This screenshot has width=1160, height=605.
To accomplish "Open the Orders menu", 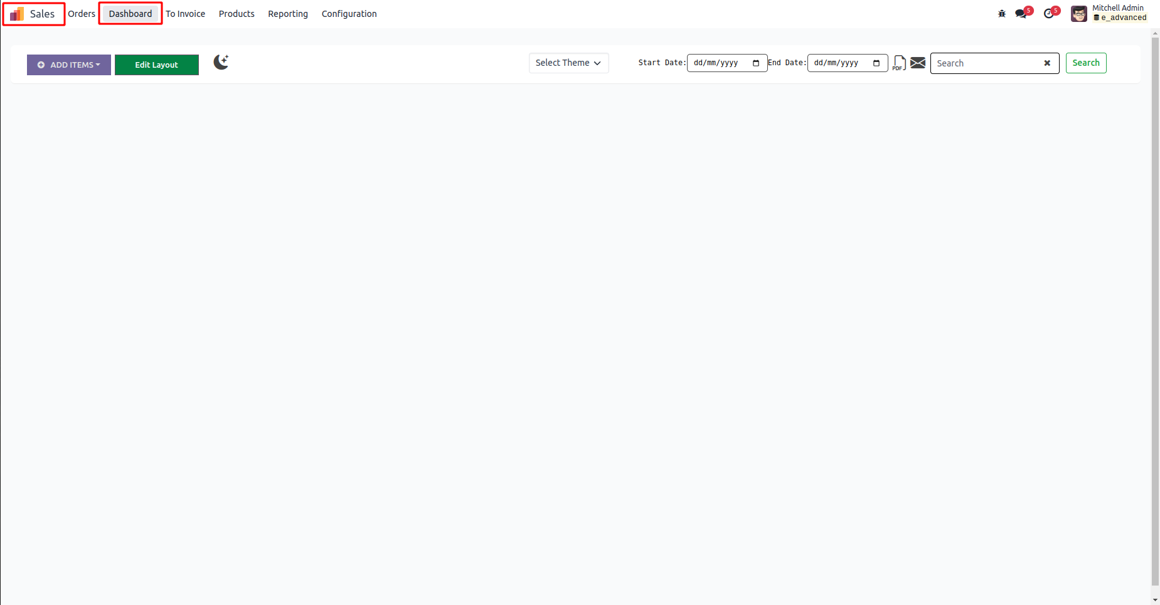I will [82, 14].
